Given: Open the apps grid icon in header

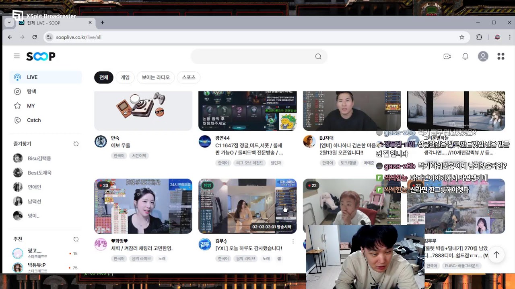Looking at the screenshot, I should (501, 57).
